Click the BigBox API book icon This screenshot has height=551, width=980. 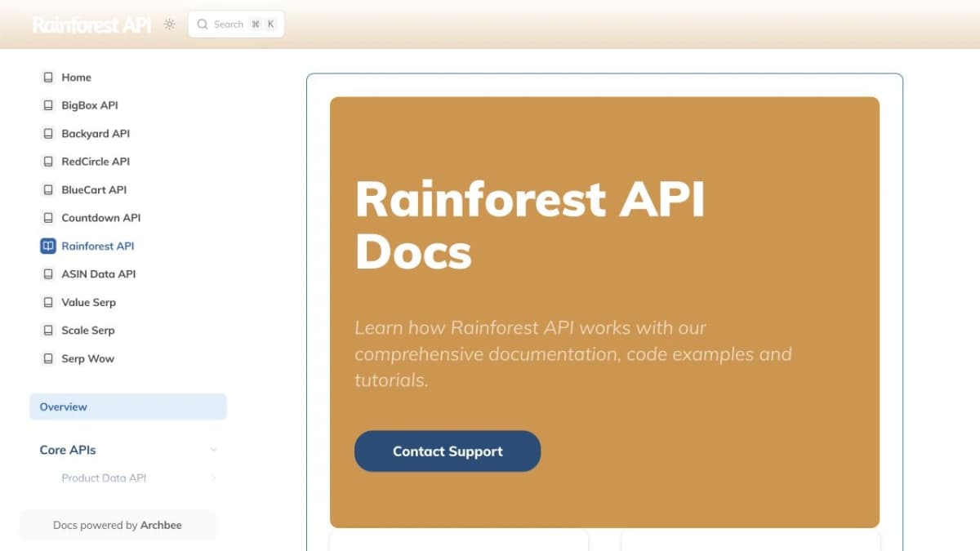48,105
